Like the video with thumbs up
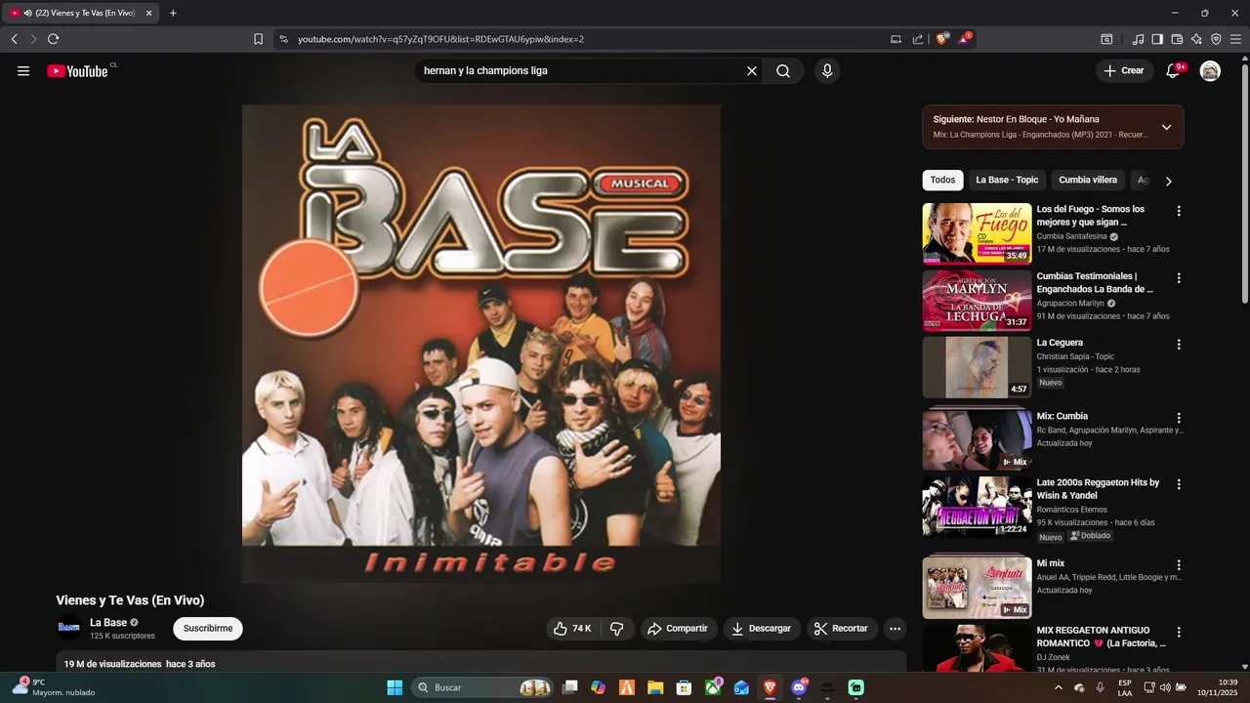The image size is (1250, 703). (x=573, y=629)
